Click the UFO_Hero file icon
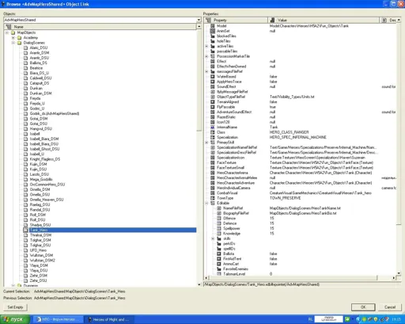Image resolution: width=405 pixels, height=324 pixels. 25,250
